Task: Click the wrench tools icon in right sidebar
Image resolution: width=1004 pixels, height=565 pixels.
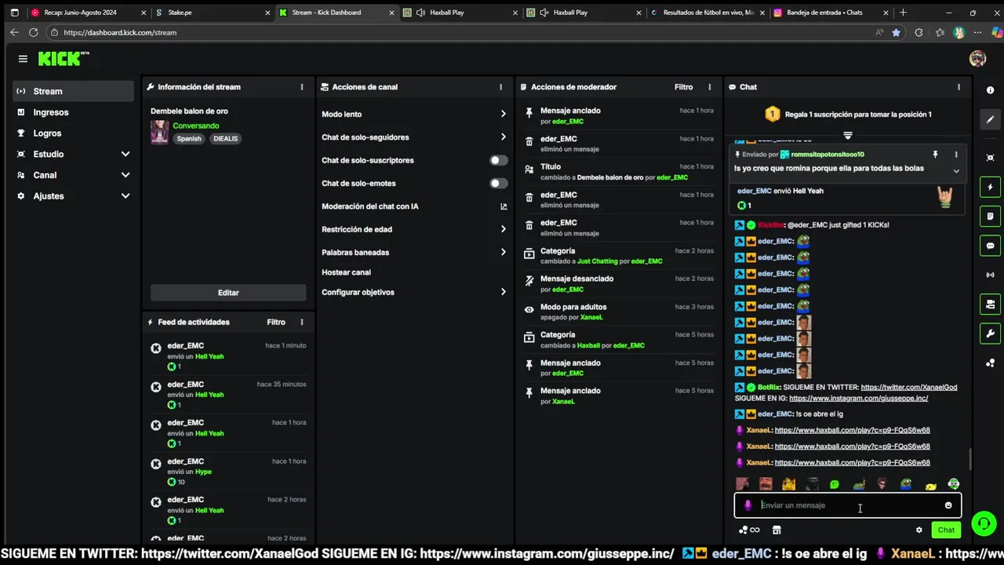Action: [x=990, y=334]
